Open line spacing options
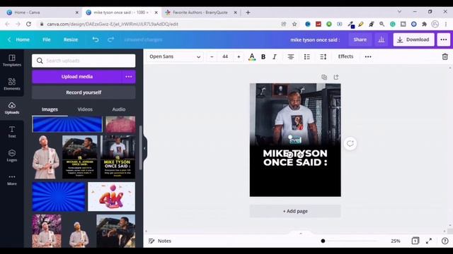The width and height of the screenshot is (453, 254). click(323, 56)
